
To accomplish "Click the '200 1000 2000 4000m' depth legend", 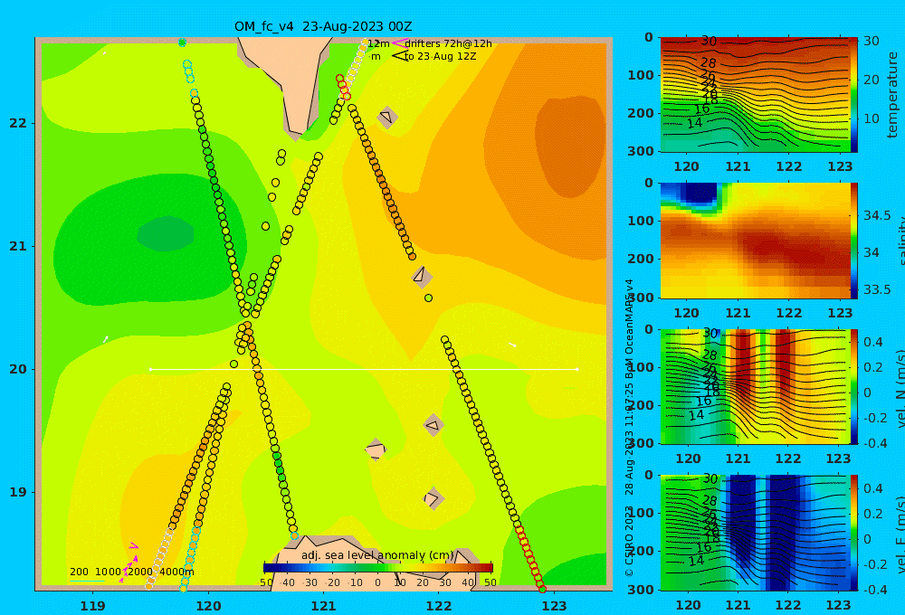I will tap(131, 572).
